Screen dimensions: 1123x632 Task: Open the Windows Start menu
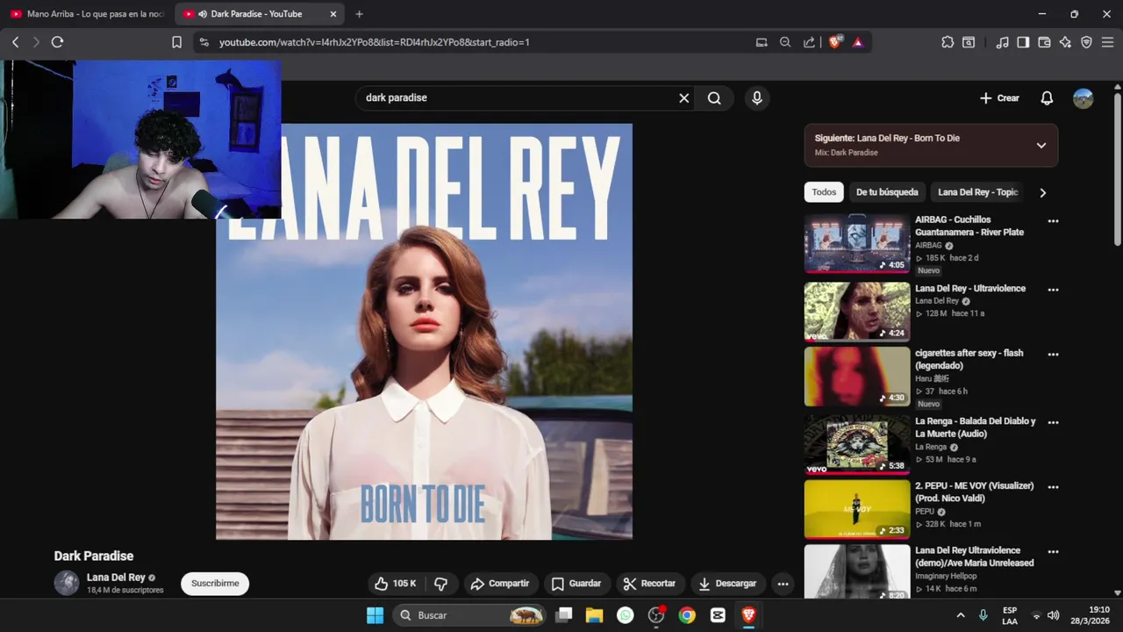tap(375, 615)
